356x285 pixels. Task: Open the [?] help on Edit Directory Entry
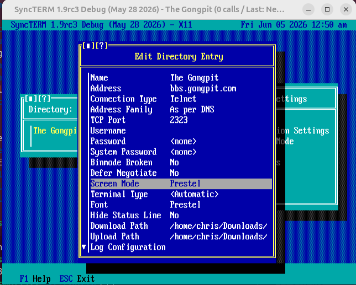coord(102,46)
